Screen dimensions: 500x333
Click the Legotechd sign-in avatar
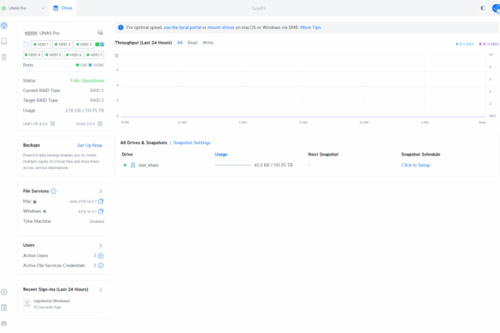pyautogui.click(x=27, y=303)
